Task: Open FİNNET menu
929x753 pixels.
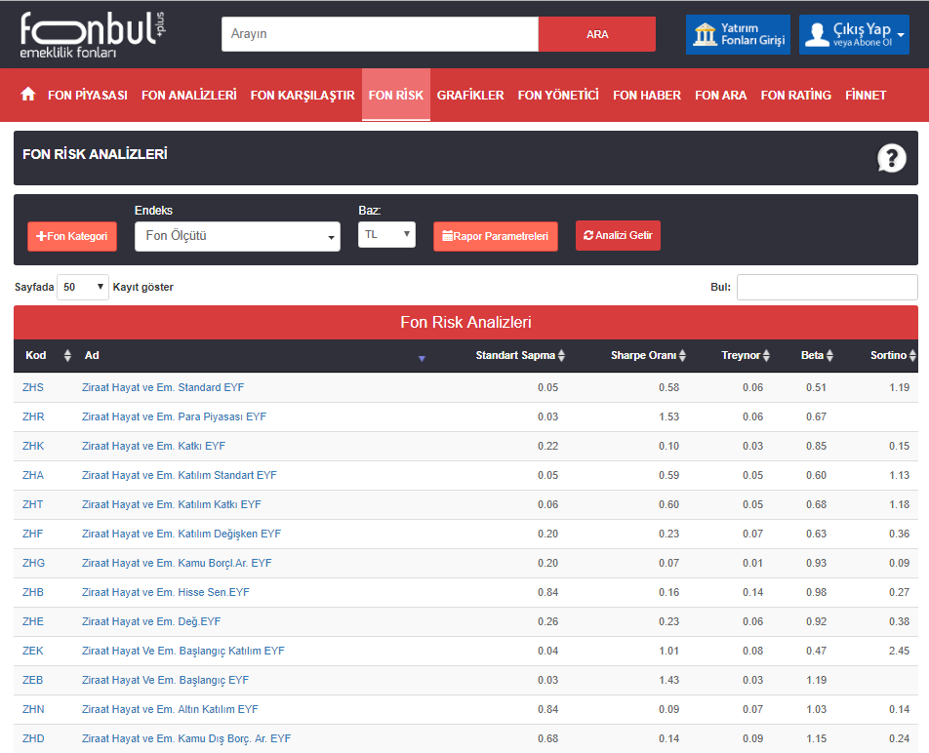Action: 866,95
